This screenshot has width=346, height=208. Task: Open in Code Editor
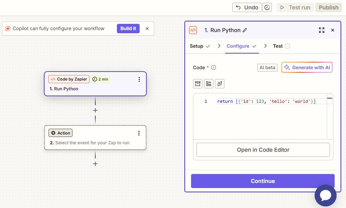[263, 150]
